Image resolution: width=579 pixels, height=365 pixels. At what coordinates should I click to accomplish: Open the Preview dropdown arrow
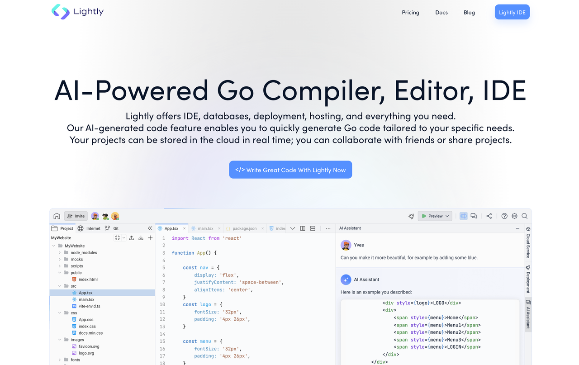[x=447, y=216]
